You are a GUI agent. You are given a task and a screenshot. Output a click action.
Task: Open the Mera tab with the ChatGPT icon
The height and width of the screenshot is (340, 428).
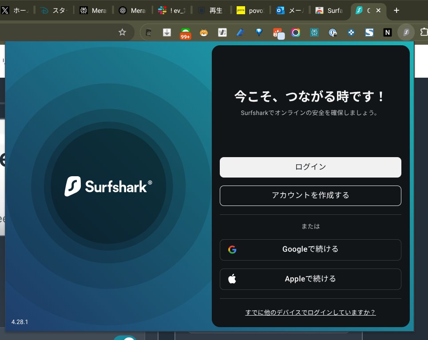[132, 11]
